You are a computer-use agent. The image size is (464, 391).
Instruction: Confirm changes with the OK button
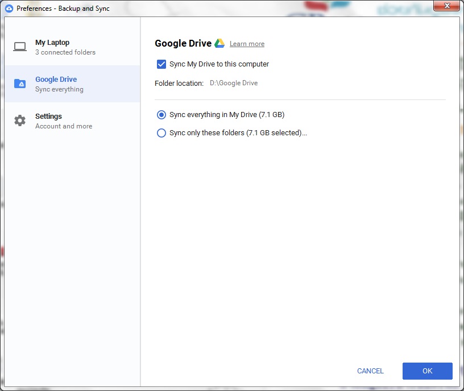click(x=427, y=371)
